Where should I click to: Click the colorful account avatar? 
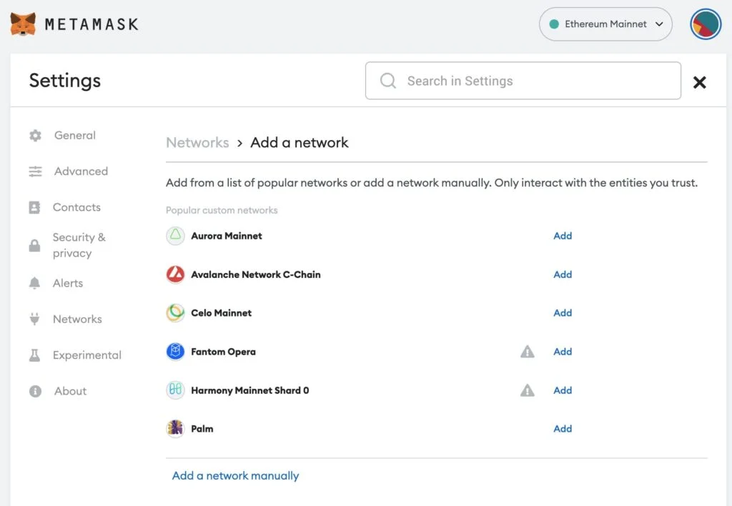click(705, 24)
